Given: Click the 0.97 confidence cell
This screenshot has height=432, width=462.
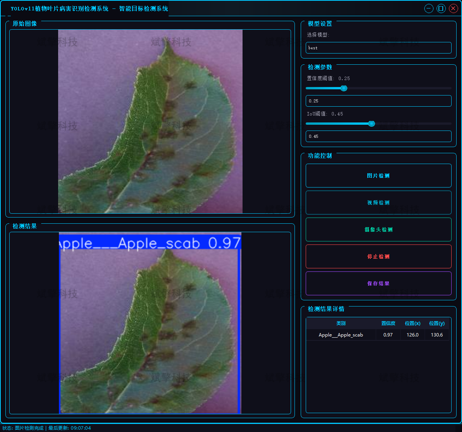Looking at the screenshot, I should tap(388, 335).
